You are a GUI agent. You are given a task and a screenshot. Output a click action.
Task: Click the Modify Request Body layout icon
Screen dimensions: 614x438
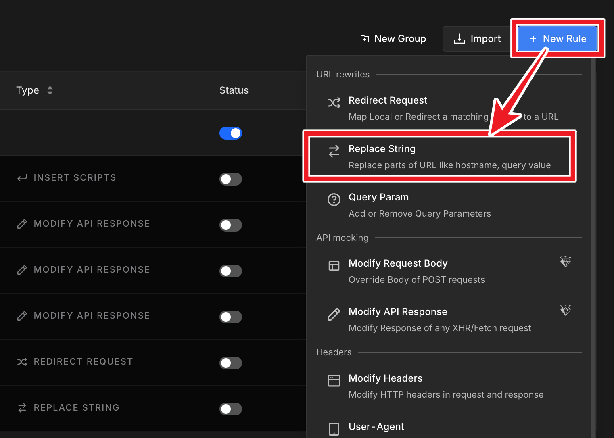coord(334,266)
